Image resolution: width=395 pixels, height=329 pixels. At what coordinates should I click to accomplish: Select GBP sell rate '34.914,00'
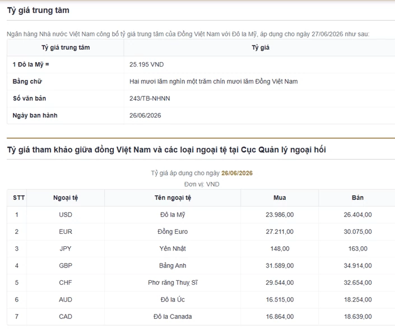pyautogui.click(x=357, y=266)
